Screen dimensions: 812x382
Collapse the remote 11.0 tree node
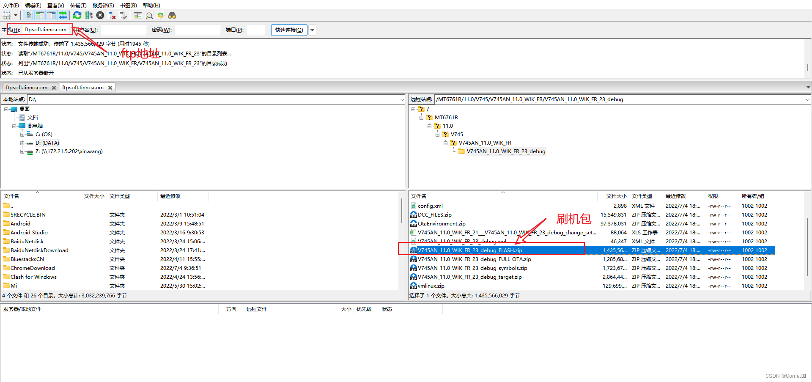pos(429,126)
